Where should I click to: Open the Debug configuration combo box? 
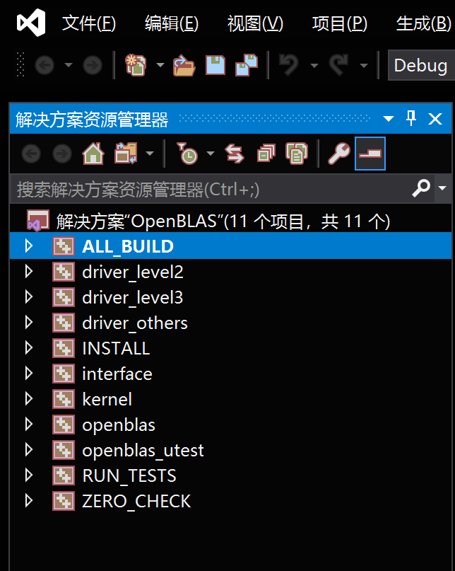point(421,66)
